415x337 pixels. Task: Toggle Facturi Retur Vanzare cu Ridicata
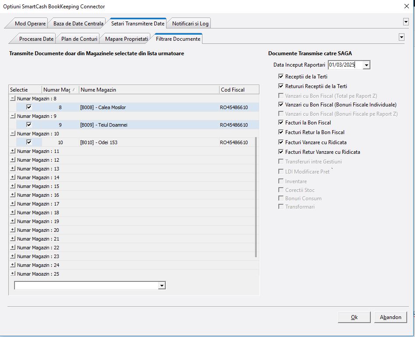pyautogui.click(x=281, y=152)
